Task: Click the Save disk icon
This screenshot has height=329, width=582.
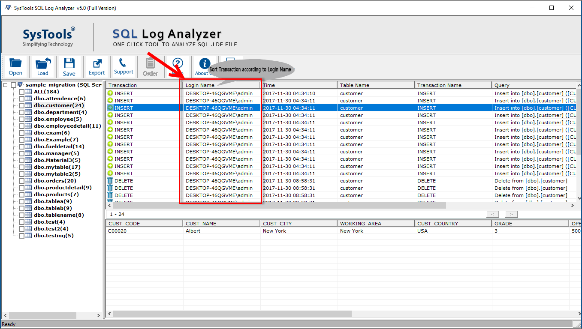Action: pos(69,63)
